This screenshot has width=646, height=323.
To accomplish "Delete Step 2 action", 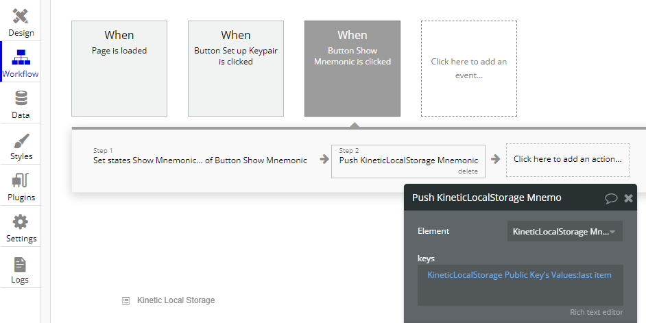I will coord(468,171).
